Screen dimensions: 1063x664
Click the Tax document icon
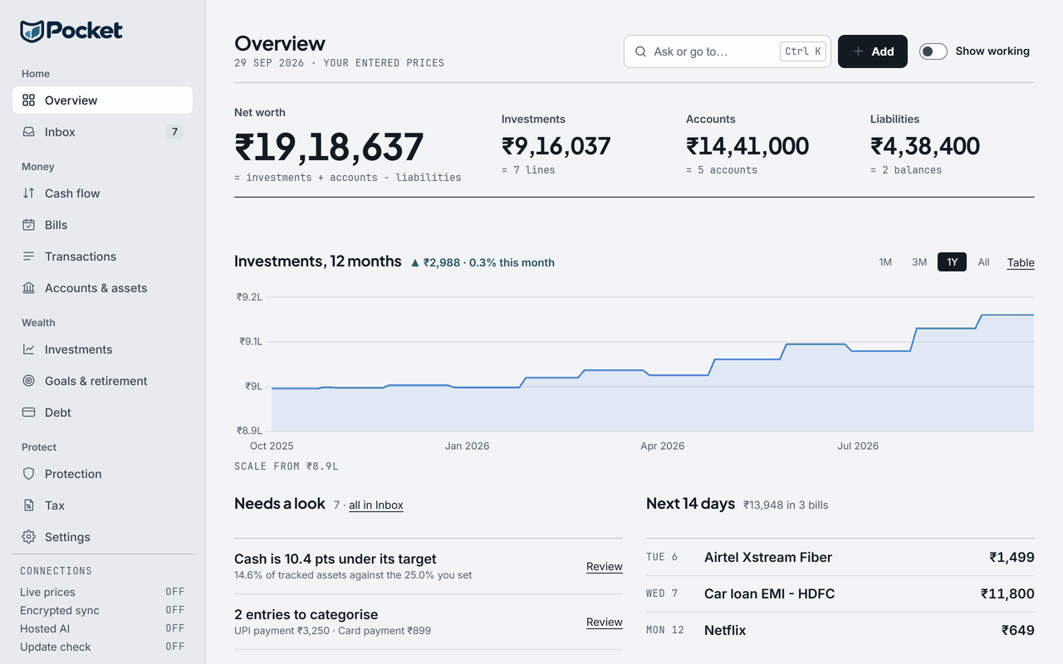[29, 505]
